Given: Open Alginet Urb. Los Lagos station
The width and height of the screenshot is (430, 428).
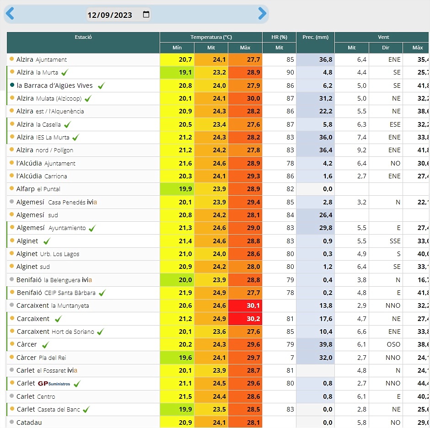Looking at the screenshot, I should (x=48, y=254).
